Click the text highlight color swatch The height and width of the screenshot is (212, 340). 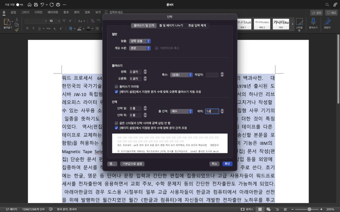pyautogui.click(x=79, y=28)
